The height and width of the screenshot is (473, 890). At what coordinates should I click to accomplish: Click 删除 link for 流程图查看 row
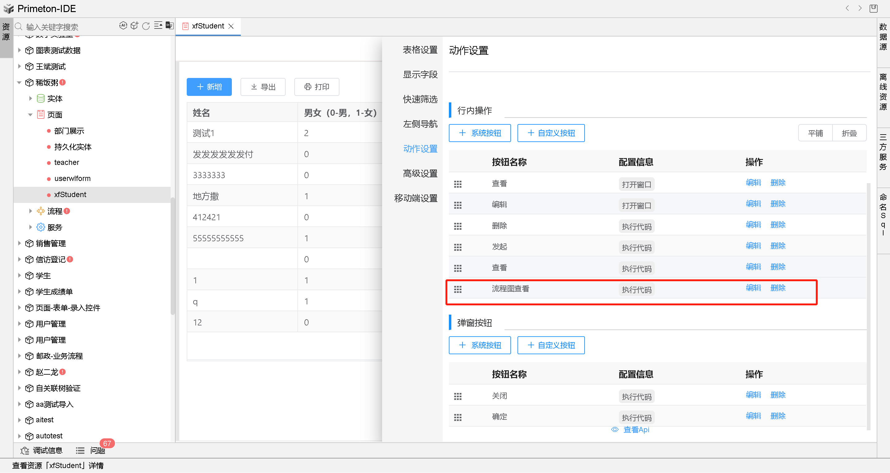tap(778, 288)
